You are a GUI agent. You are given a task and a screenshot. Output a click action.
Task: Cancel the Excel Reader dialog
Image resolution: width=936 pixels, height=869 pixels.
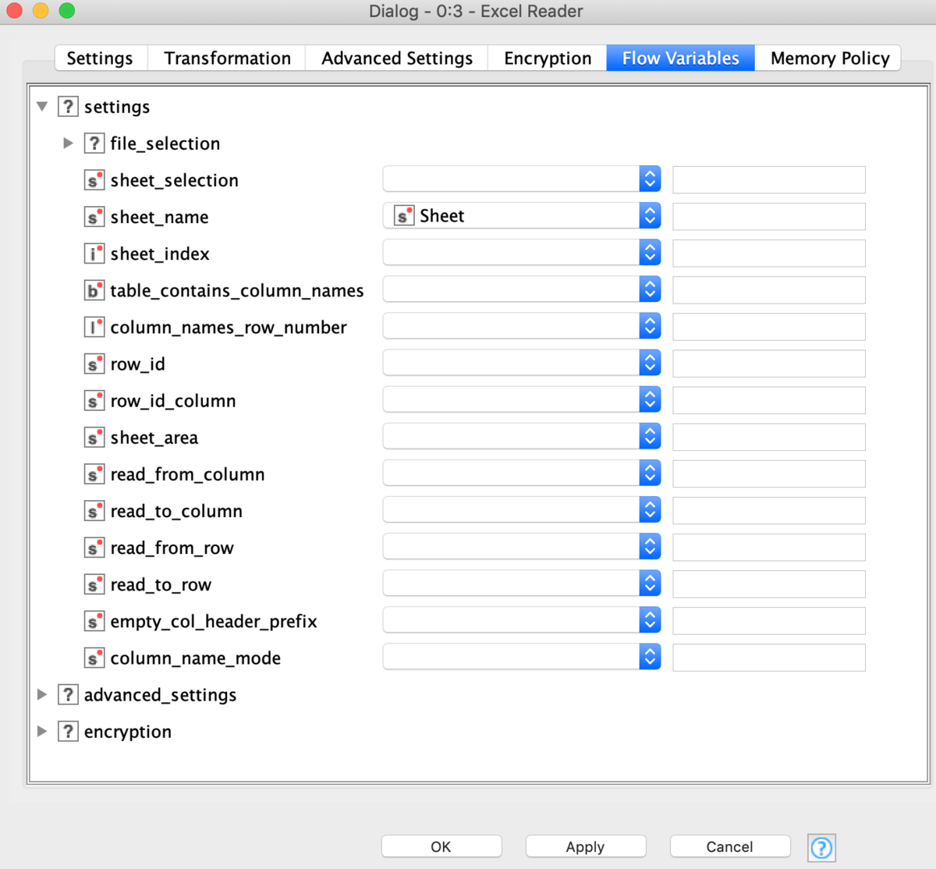tap(729, 846)
